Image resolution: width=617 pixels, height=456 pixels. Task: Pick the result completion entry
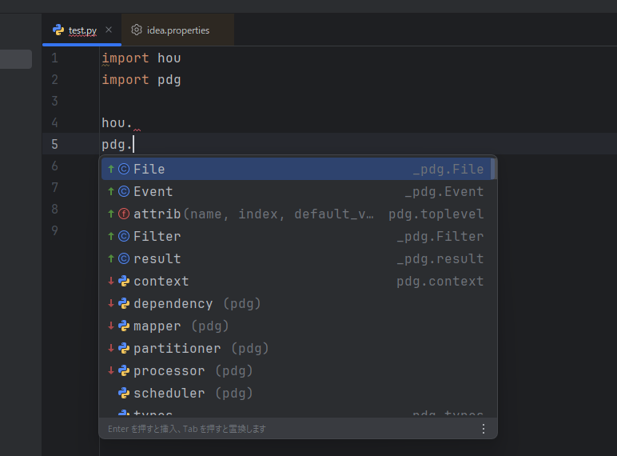[157, 258]
